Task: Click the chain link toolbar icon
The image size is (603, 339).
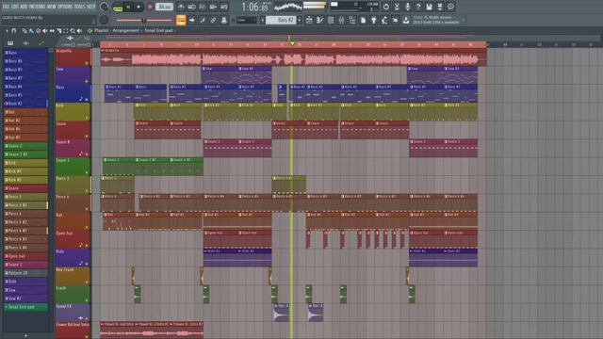Action: click(x=213, y=20)
